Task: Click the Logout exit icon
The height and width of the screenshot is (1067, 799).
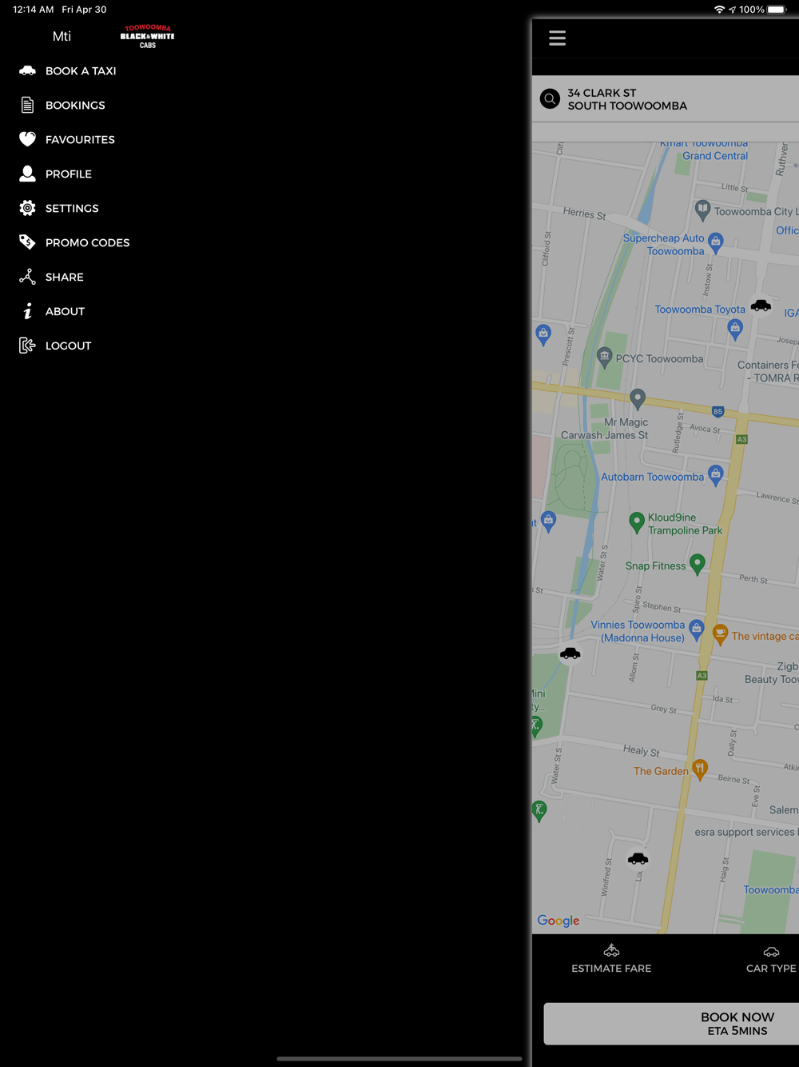Action: (27, 346)
